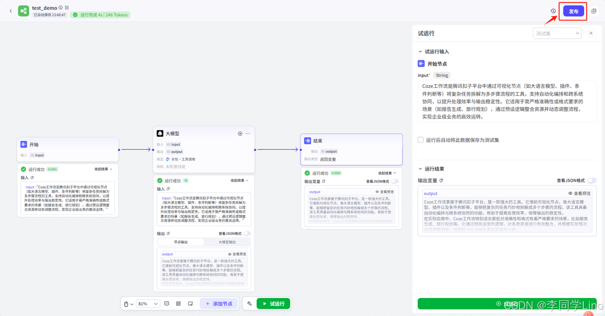Click the 运行完成 4s | 246 Tokens badge
The height and width of the screenshot is (316, 605).
click(x=100, y=15)
